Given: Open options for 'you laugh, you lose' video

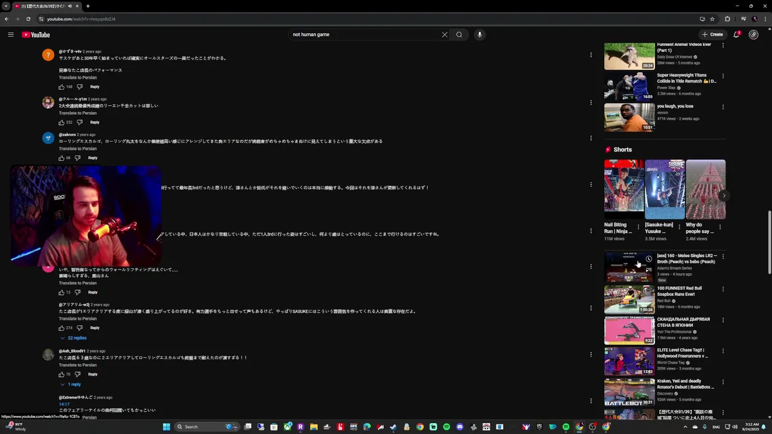Looking at the screenshot, I should pos(723,107).
